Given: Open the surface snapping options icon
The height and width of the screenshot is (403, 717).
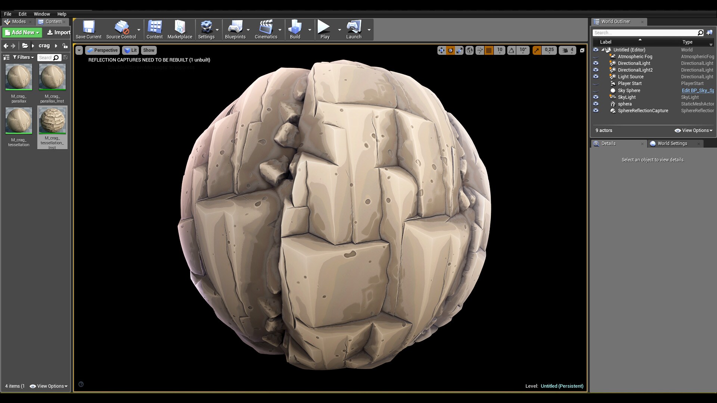Looking at the screenshot, I should [x=479, y=50].
